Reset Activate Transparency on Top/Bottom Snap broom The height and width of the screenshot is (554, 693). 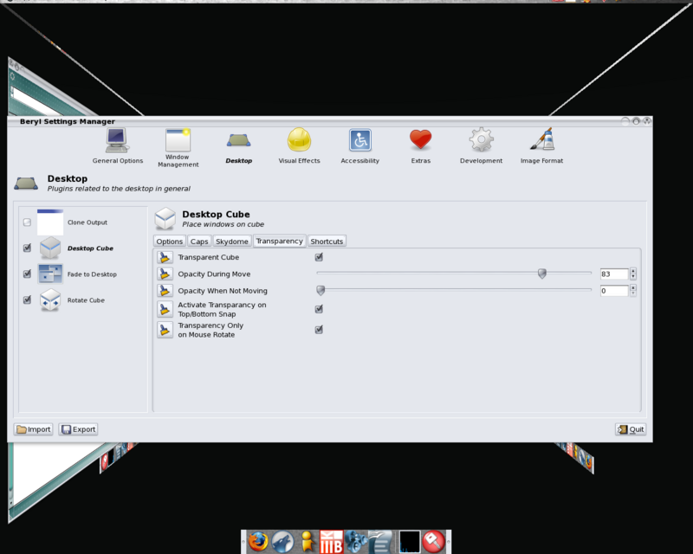(165, 309)
